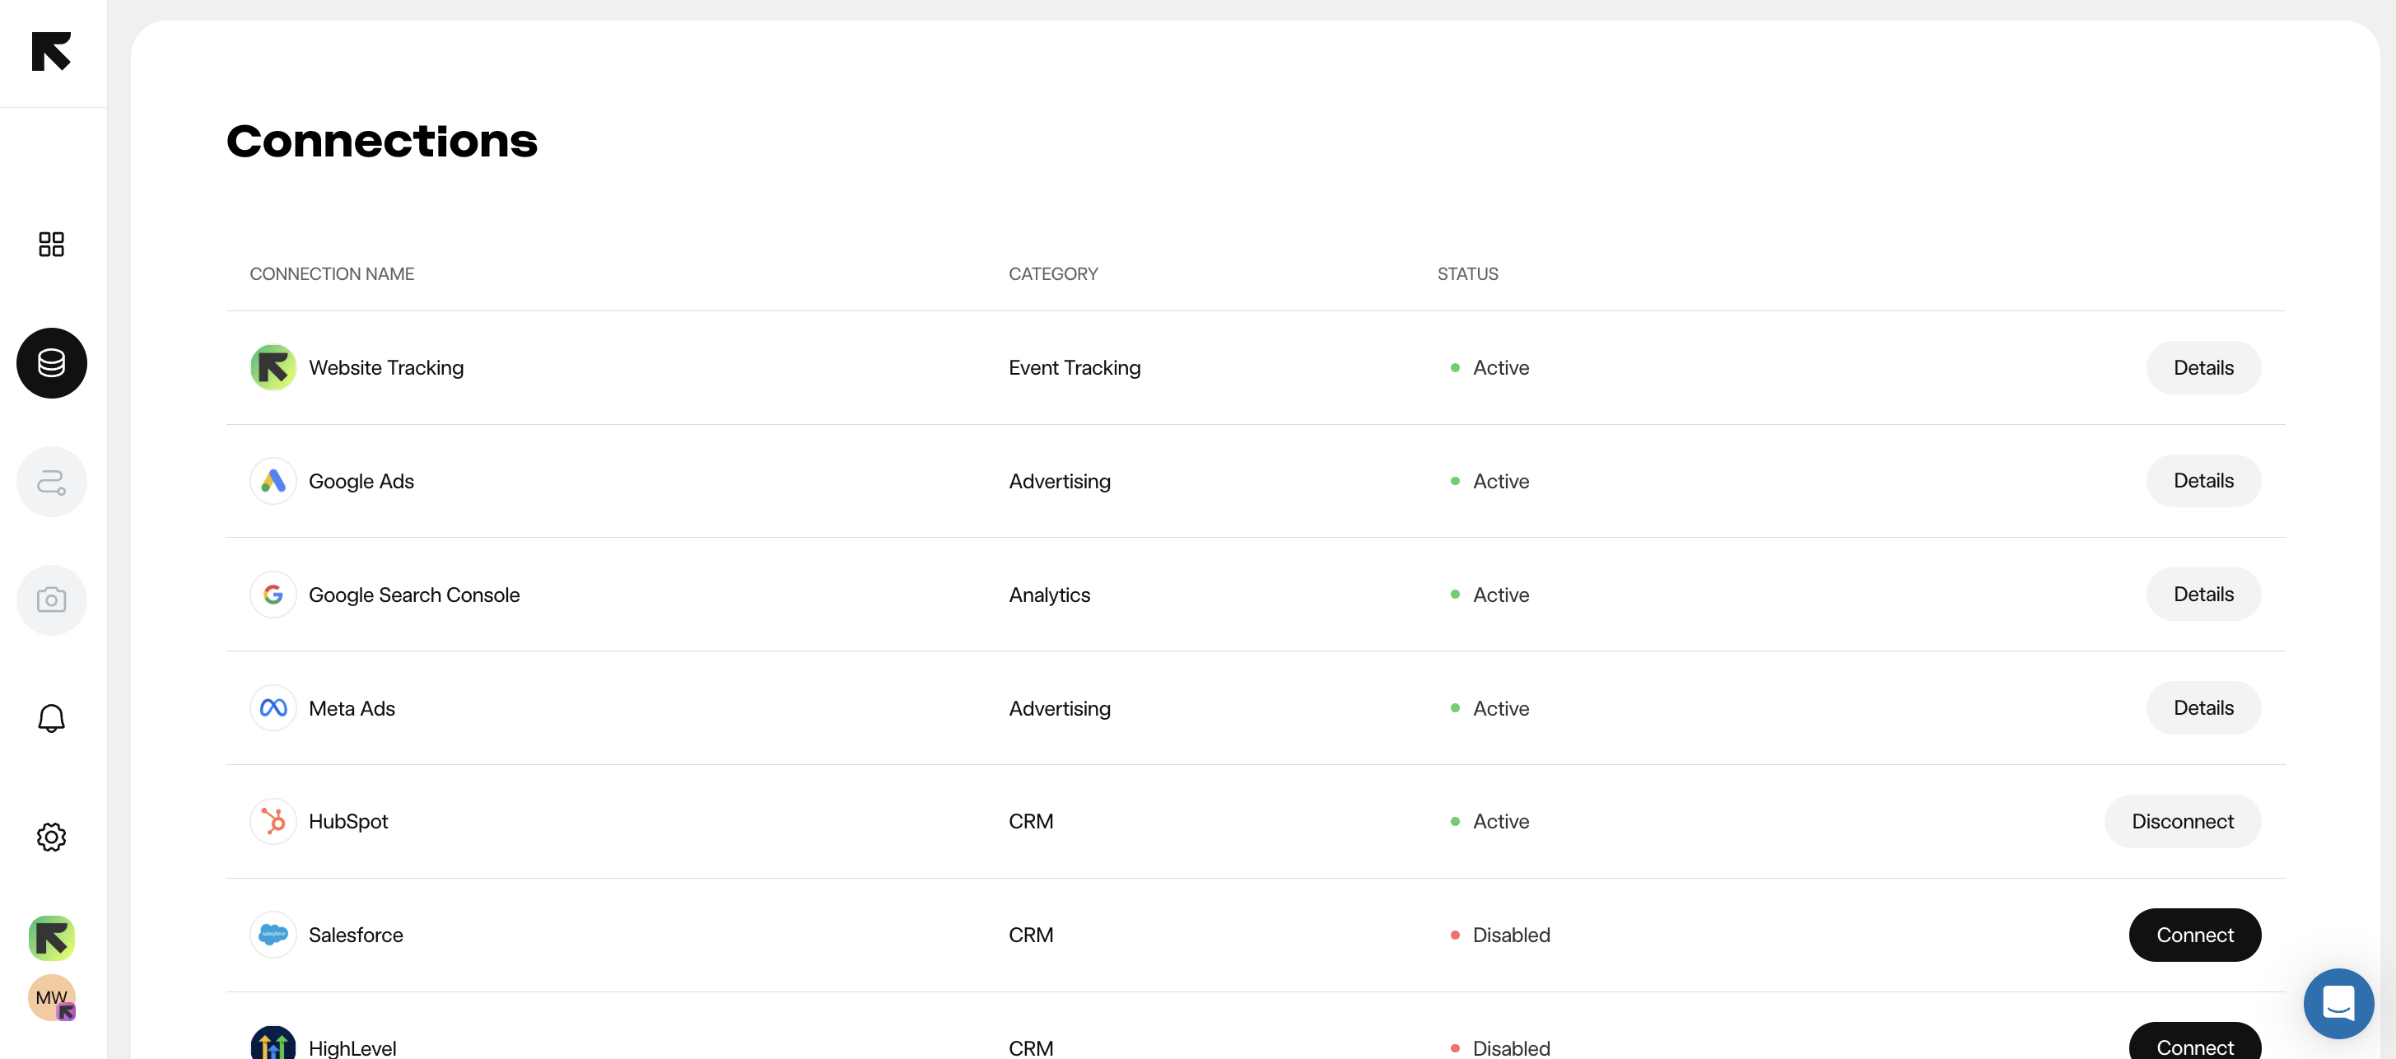Click the CONNECTION NAME column header
2396x1059 pixels.
point(331,273)
